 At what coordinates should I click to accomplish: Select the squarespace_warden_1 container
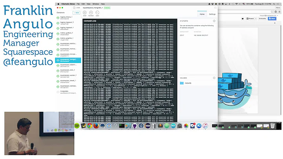(x=68, y=76)
